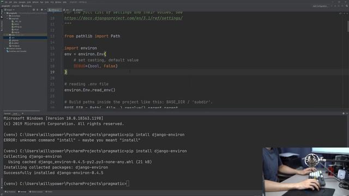
Task: Click the 'ERROR: unknown command' terminal line
Action: (x=72, y=140)
